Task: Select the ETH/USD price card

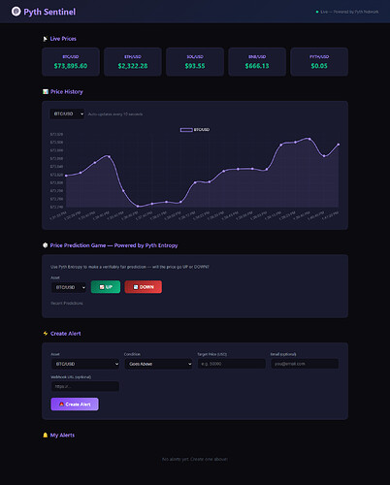Action: pyautogui.click(x=133, y=62)
